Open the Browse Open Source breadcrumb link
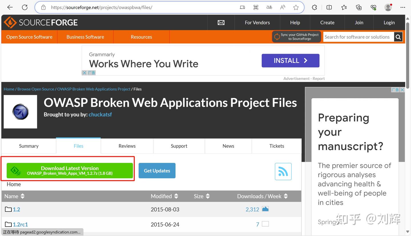The height and width of the screenshot is (236, 411). tap(36, 89)
